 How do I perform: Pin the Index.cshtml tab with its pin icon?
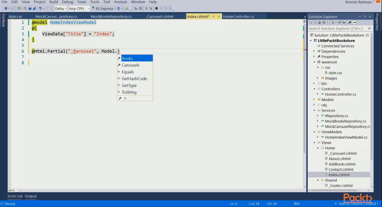pyautogui.click(x=214, y=17)
